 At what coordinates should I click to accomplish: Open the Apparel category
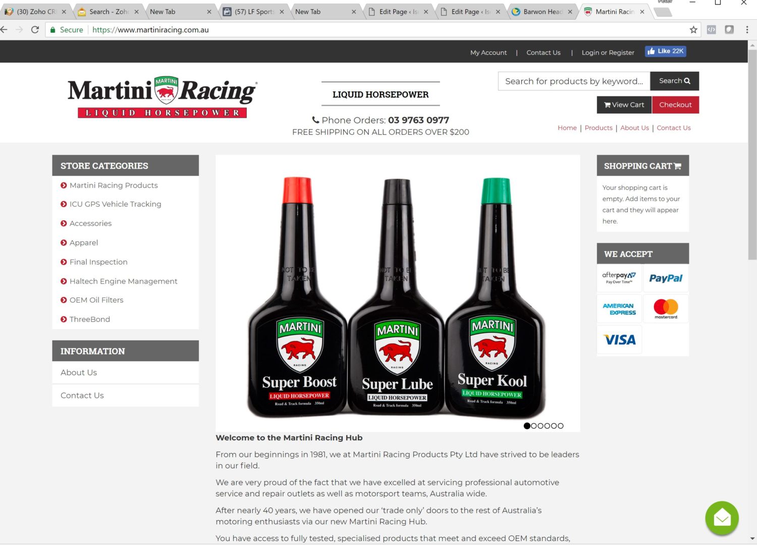pos(84,242)
